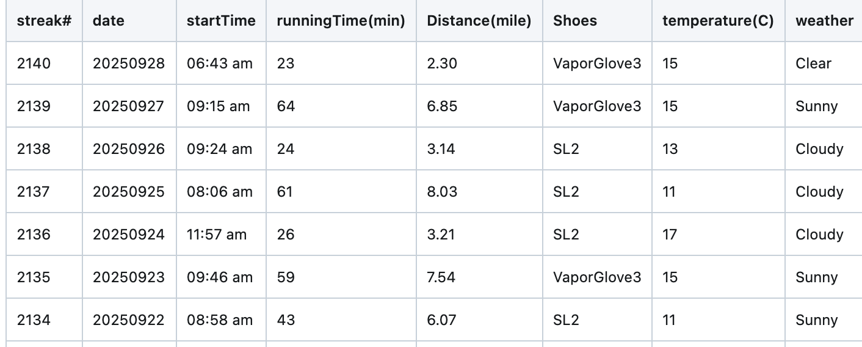Viewport: 862px width, 347px height.
Task: Click the 6.07 distance cell
Action: click(x=441, y=320)
